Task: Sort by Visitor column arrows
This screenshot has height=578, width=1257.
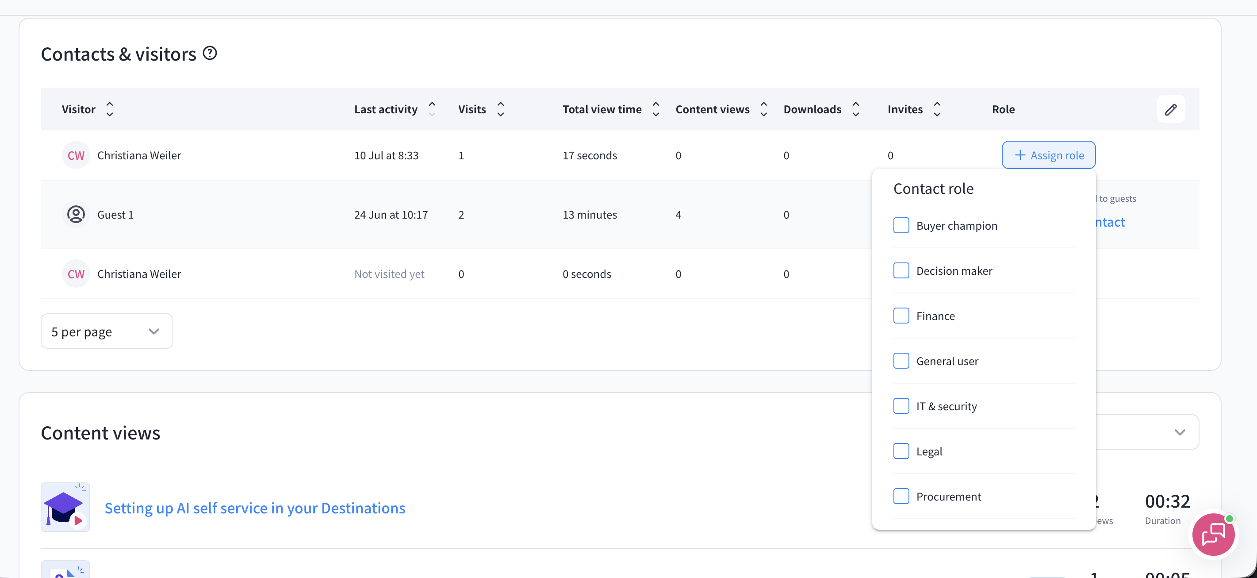Action: coord(110,109)
